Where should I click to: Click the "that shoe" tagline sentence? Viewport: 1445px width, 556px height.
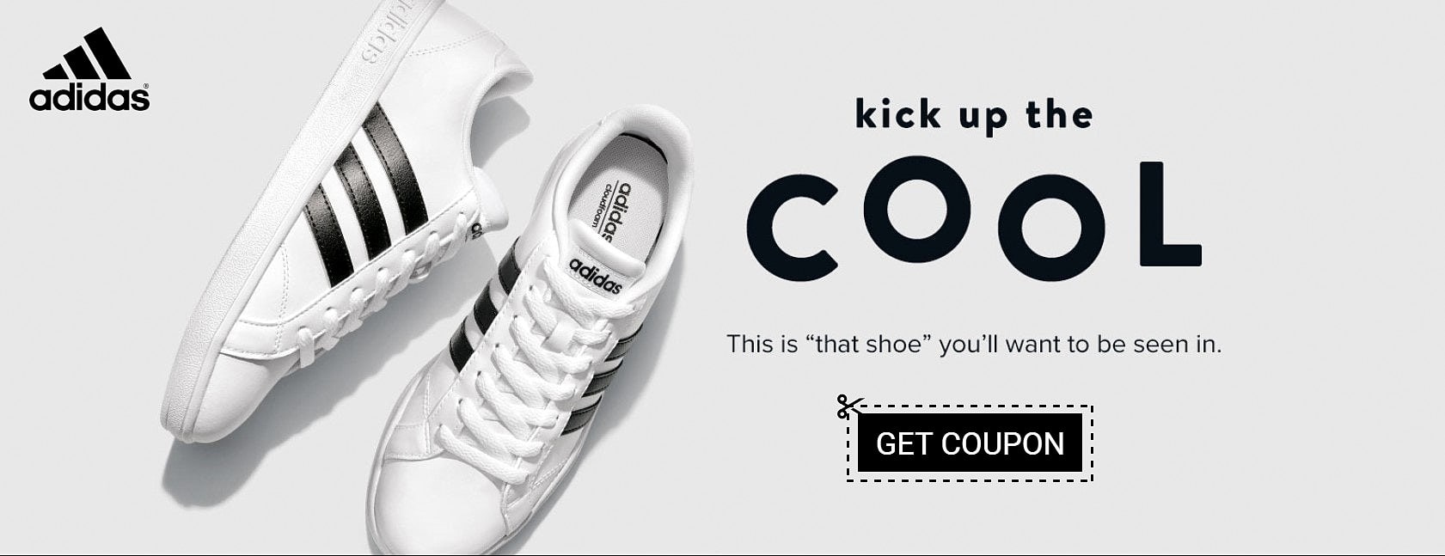click(x=974, y=345)
